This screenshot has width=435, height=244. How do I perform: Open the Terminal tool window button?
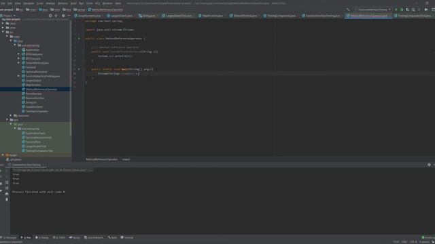tap(127, 237)
